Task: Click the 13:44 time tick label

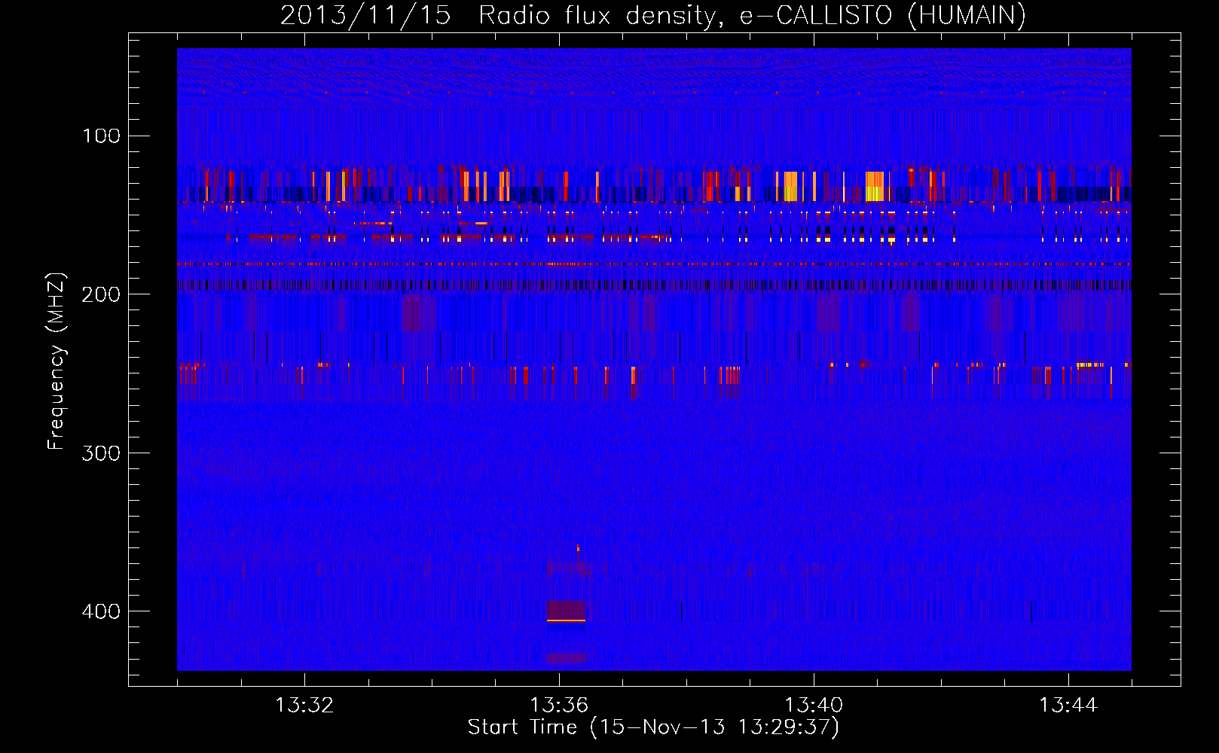Action: 1068,705
